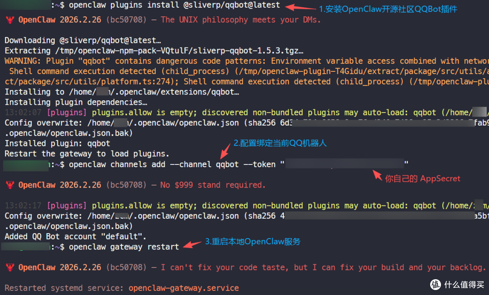Click the "openclaw gateway restart" command

pos(124,247)
